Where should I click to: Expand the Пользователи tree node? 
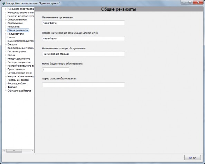click(6, 34)
